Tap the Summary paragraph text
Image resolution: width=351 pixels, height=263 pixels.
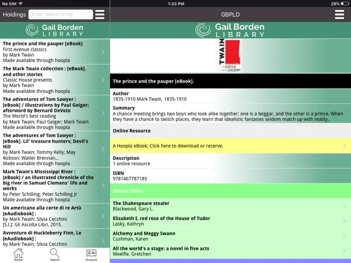(x=228, y=116)
